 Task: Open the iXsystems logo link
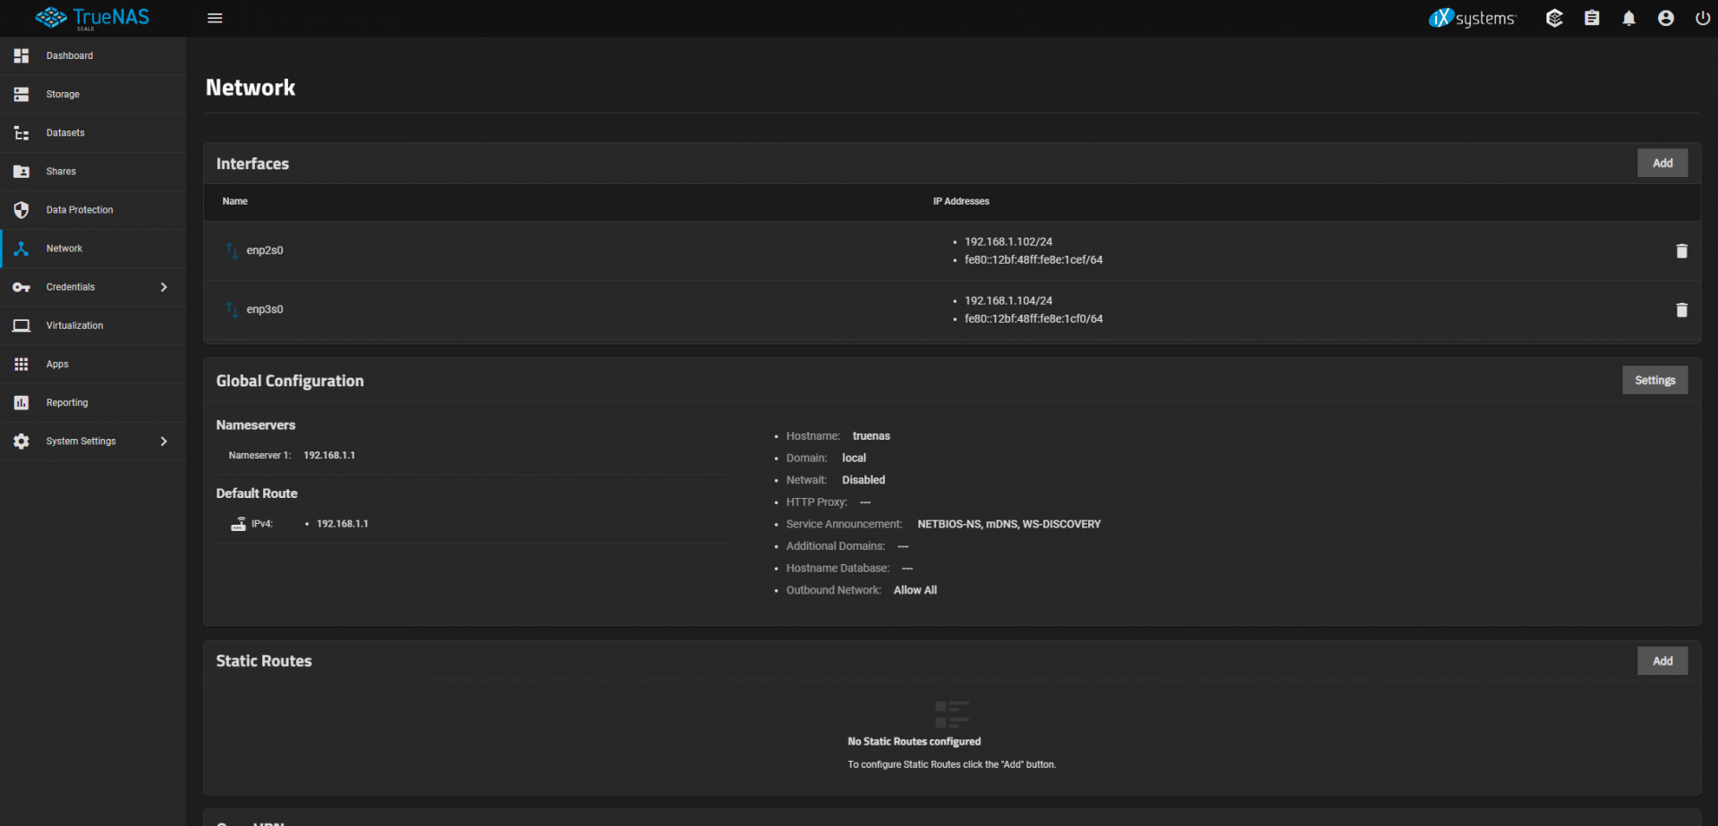pyautogui.click(x=1472, y=18)
